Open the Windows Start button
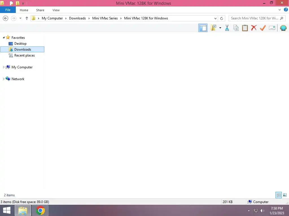Image resolution: width=289 pixels, height=216 pixels. [x=7, y=210]
